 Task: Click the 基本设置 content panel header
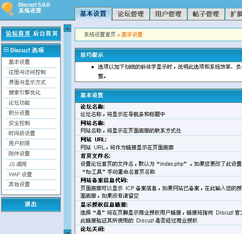(x=158, y=95)
